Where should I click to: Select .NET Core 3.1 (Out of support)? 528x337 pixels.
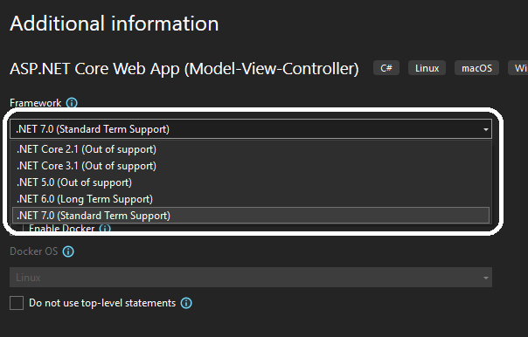coord(251,166)
